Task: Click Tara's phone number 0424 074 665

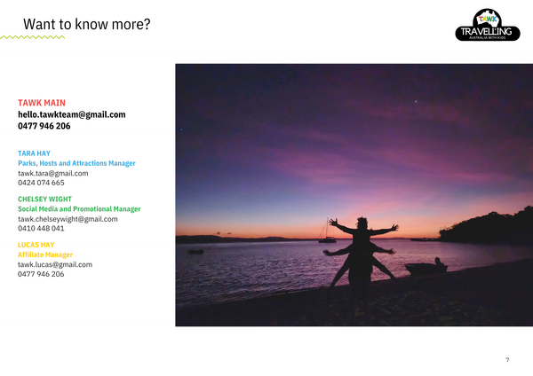Action: [x=41, y=183]
